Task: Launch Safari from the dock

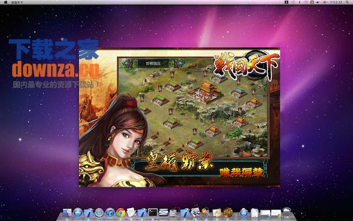Action: (99, 212)
